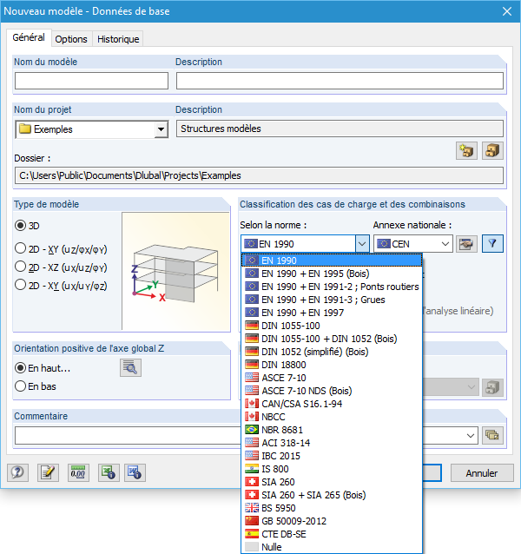Select SIA 260 standard
Viewport: 521px width, 554px height.
click(332, 482)
